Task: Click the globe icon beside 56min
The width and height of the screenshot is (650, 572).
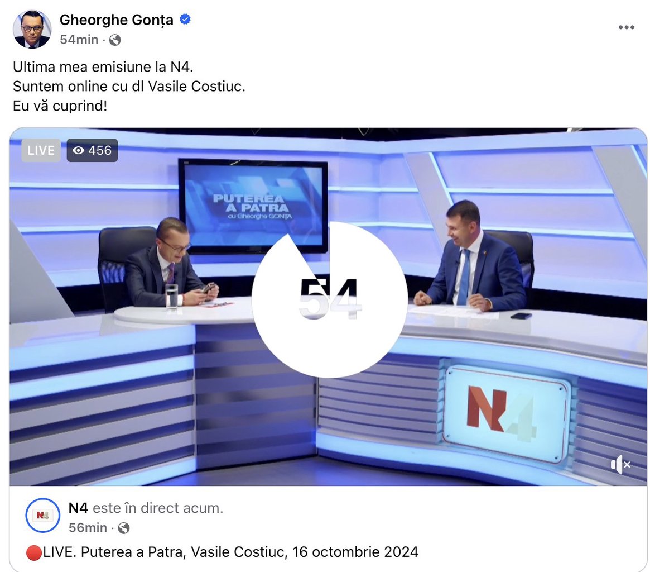Action: [123, 528]
